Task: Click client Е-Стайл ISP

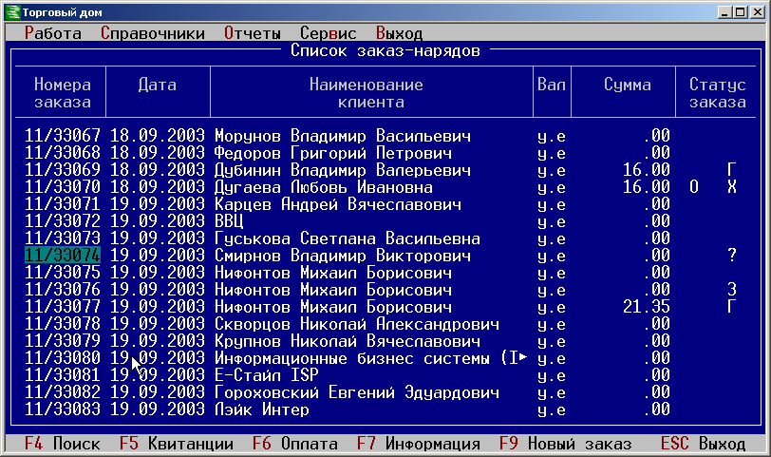Action: click(x=267, y=375)
